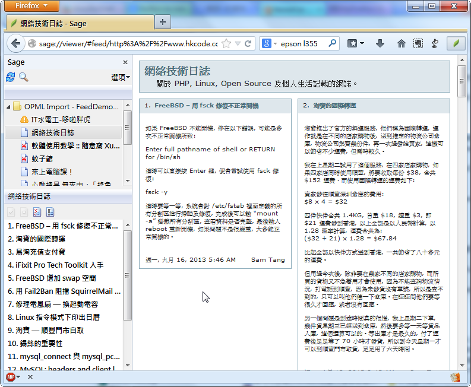Toggle the Sage leaf toolbar button

pos(456,43)
